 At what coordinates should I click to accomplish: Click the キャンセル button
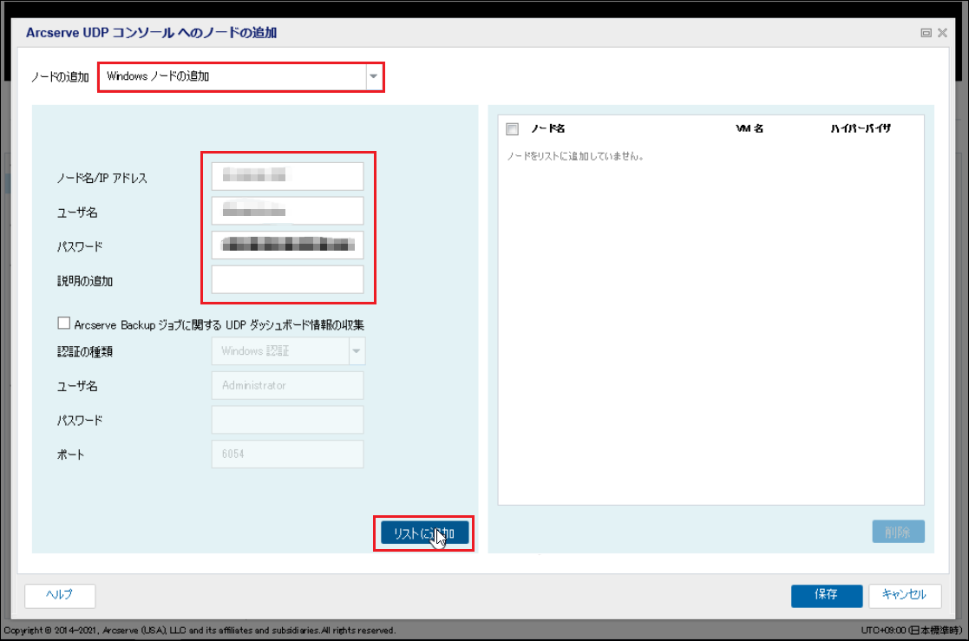click(x=904, y=595)
